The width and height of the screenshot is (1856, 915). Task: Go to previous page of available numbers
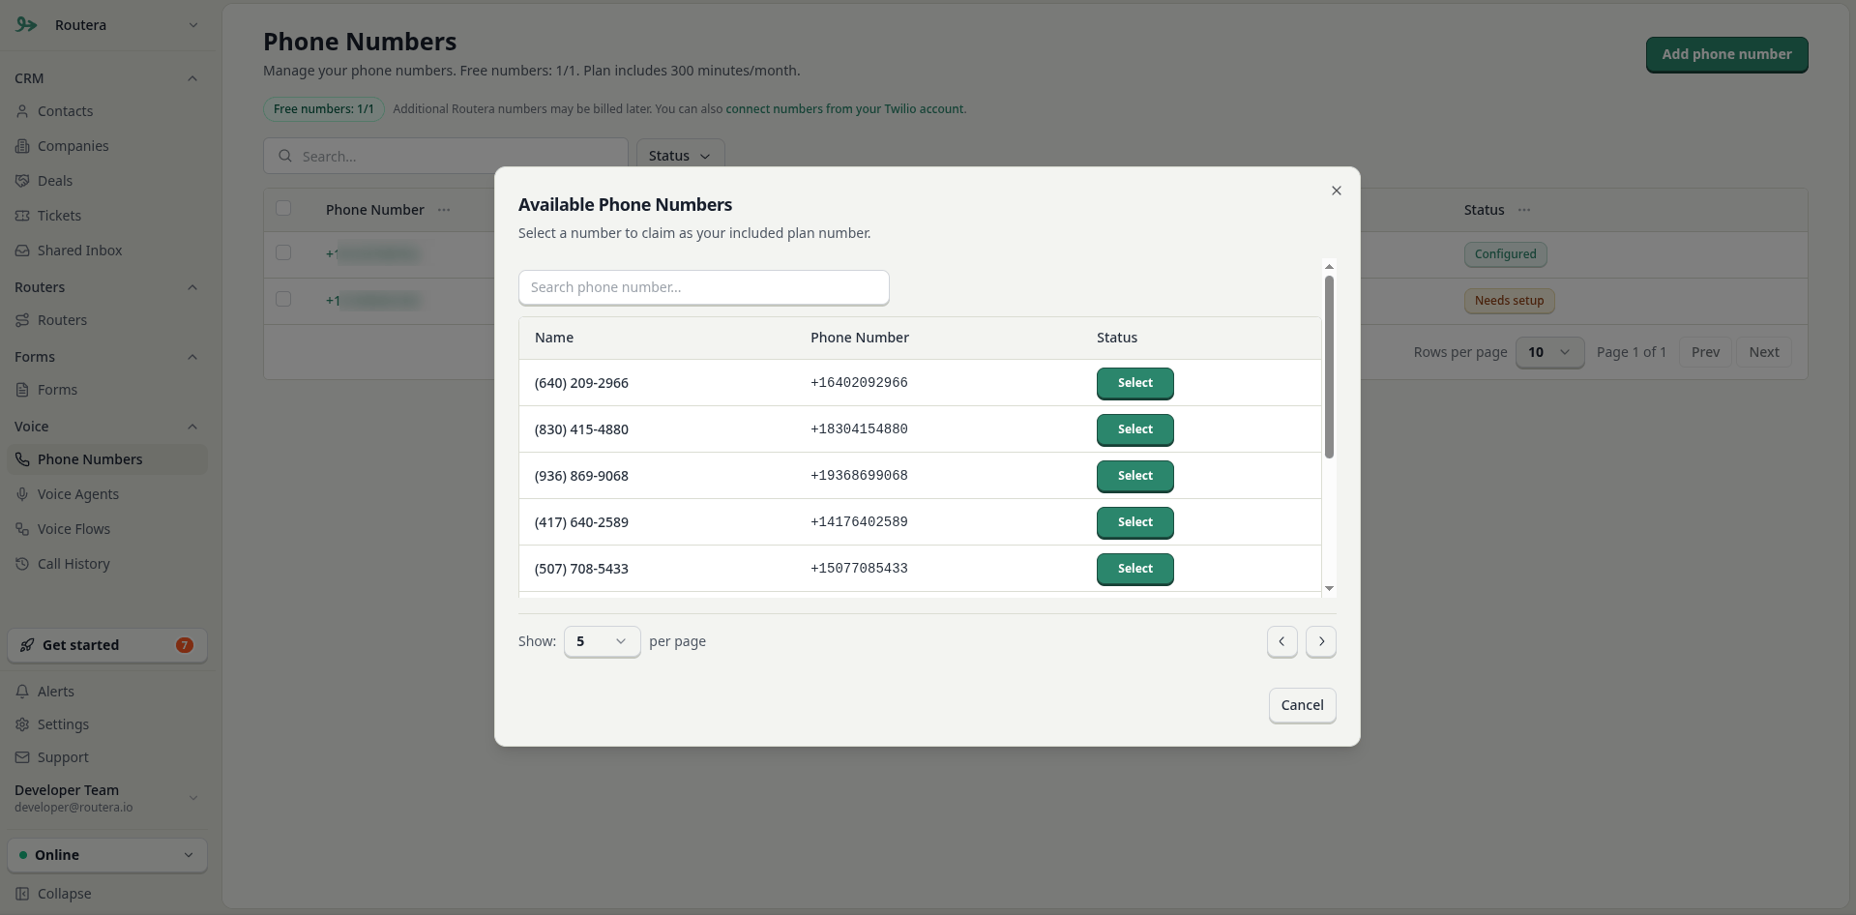coord(1282,641)
